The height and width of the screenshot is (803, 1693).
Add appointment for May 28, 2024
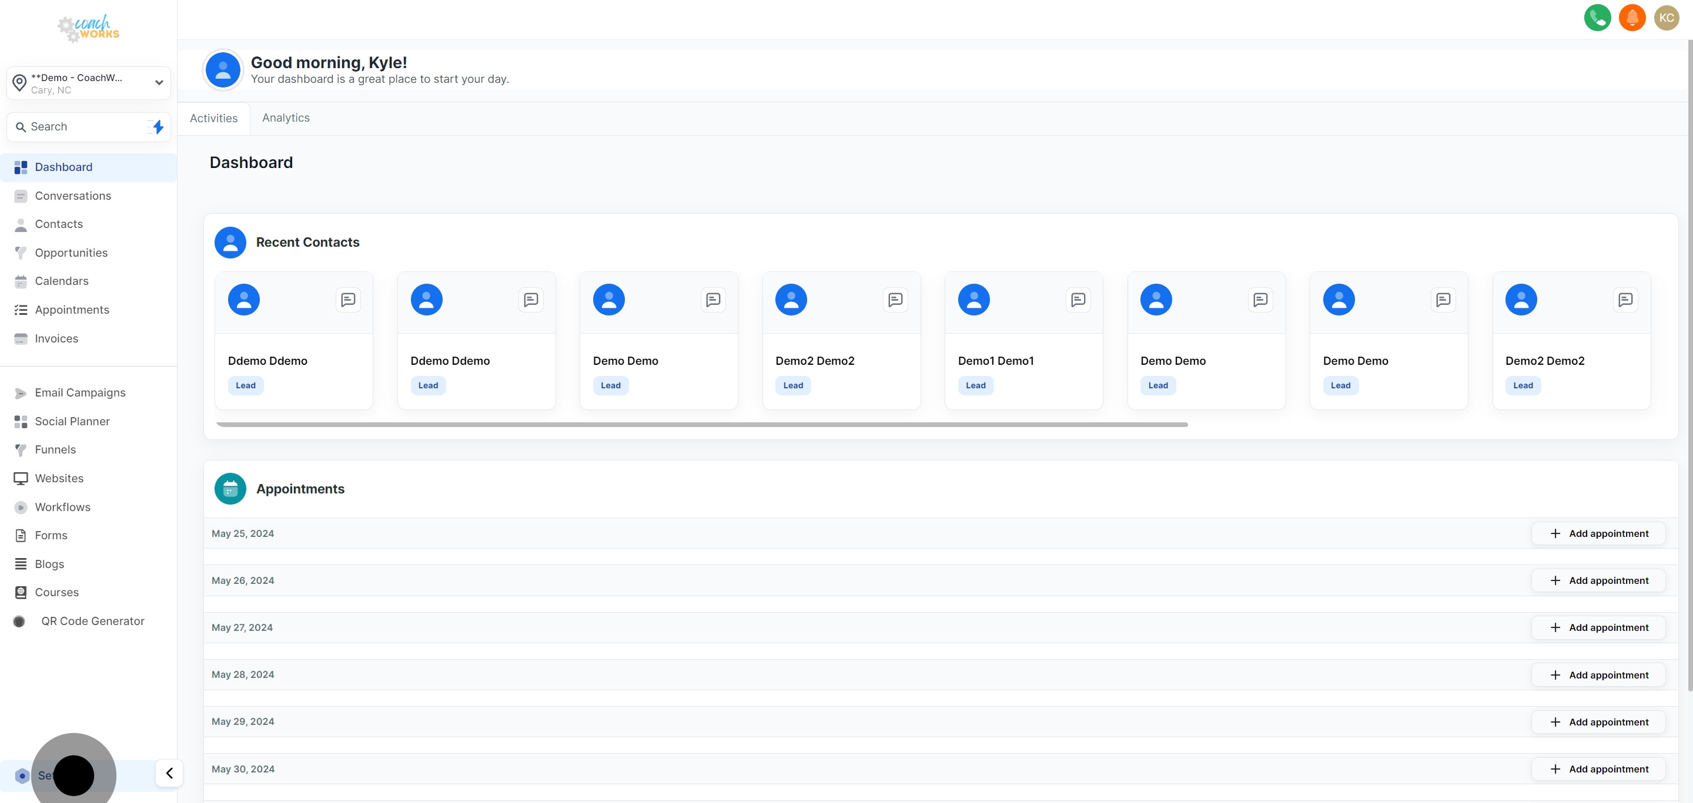pos(1598,675)
